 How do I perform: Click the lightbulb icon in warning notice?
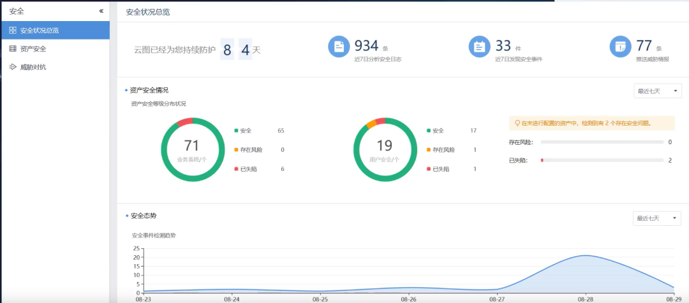click(517, 123)
